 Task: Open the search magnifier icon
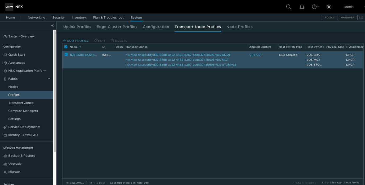(289, 7)
